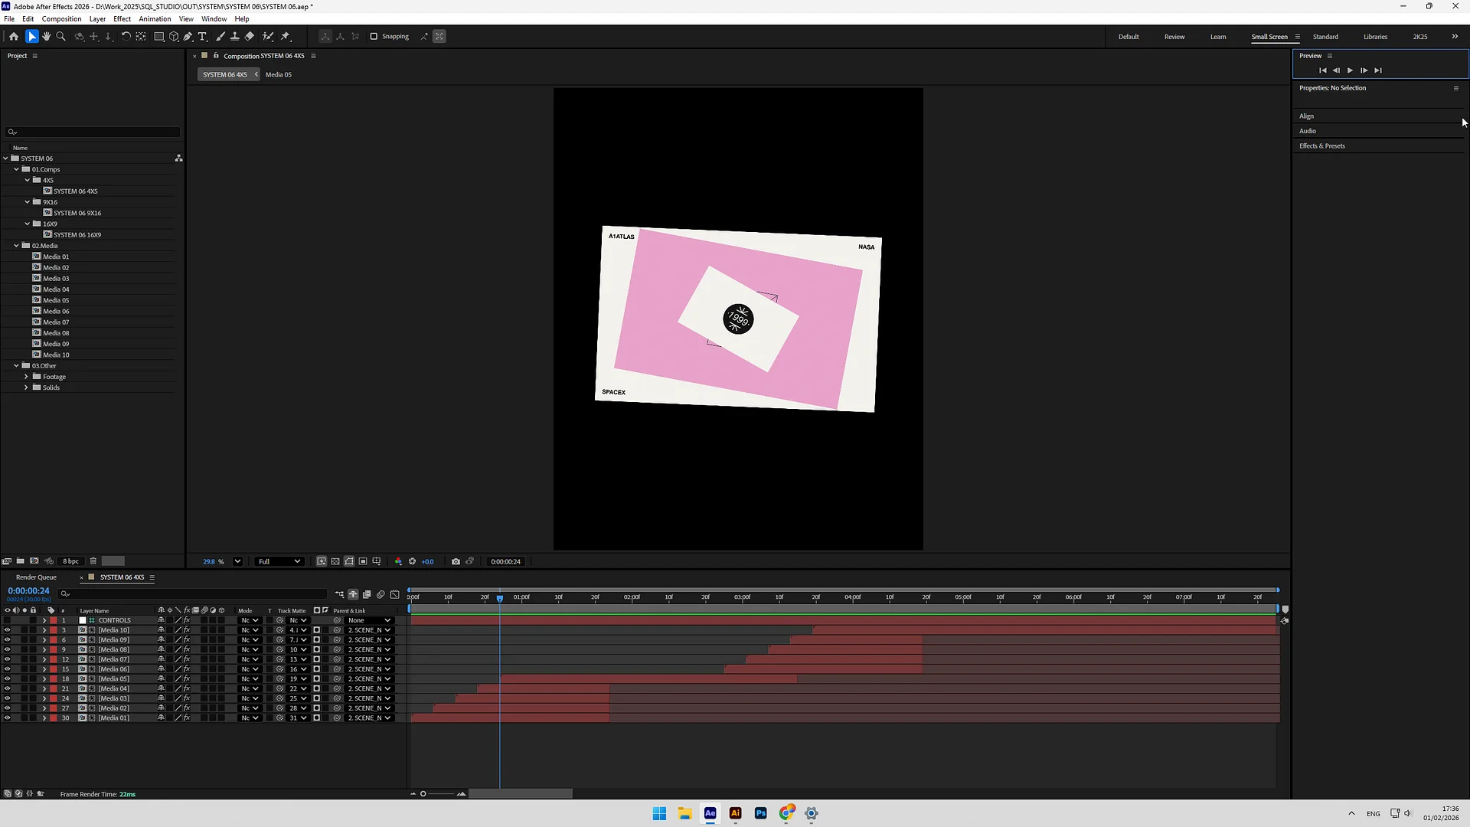Select the Eraser tool
Screen dimensions: 1470x827
[x=250, y=36]
